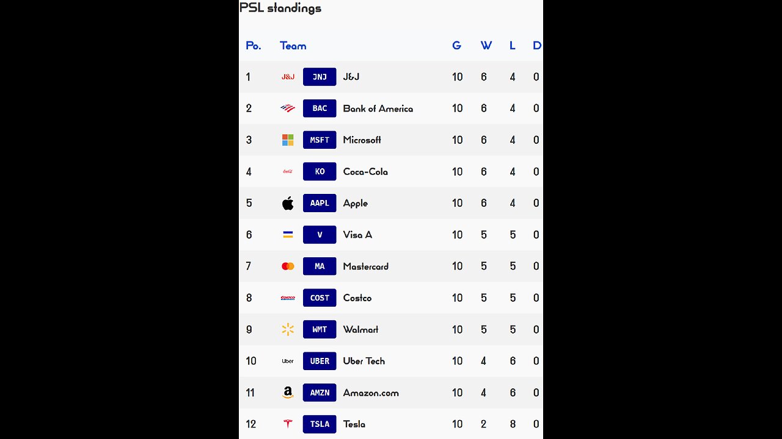
Task: Click the J&J red logo icon
Action: 288,77
